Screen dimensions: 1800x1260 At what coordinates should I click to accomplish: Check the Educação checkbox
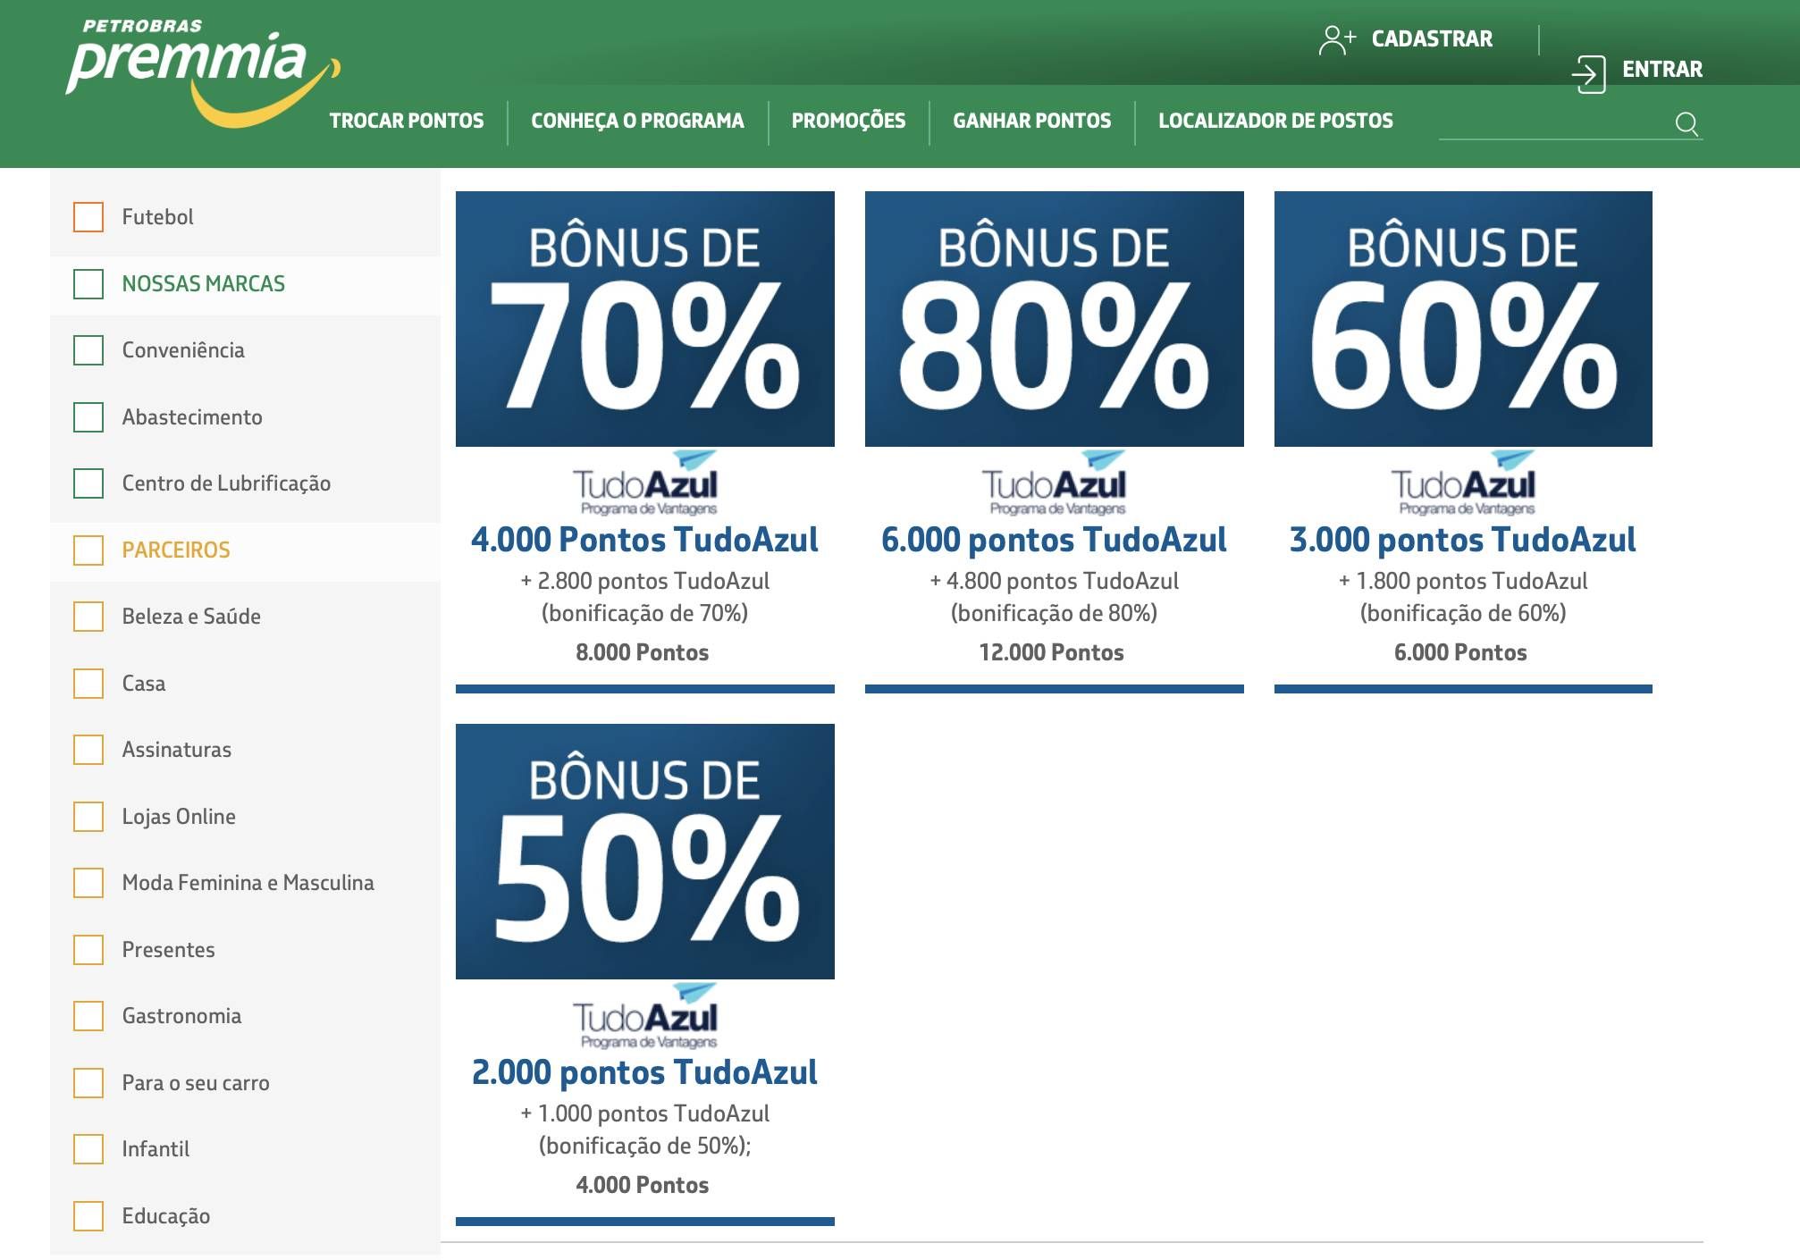[88, 1216]
